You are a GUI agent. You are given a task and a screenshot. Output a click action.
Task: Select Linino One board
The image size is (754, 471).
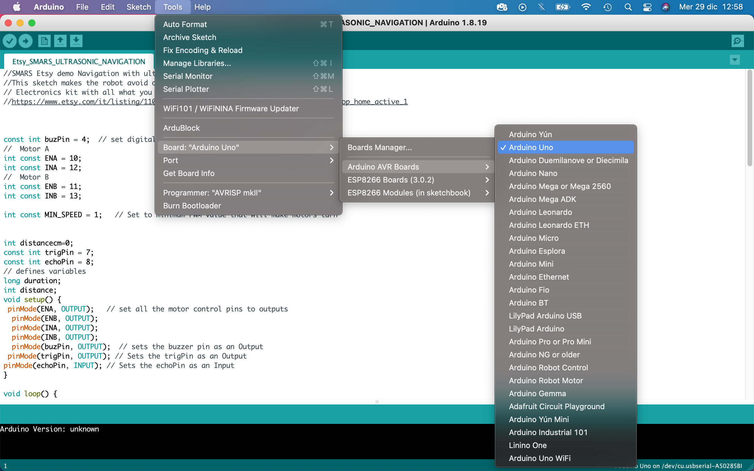(565, 445)
